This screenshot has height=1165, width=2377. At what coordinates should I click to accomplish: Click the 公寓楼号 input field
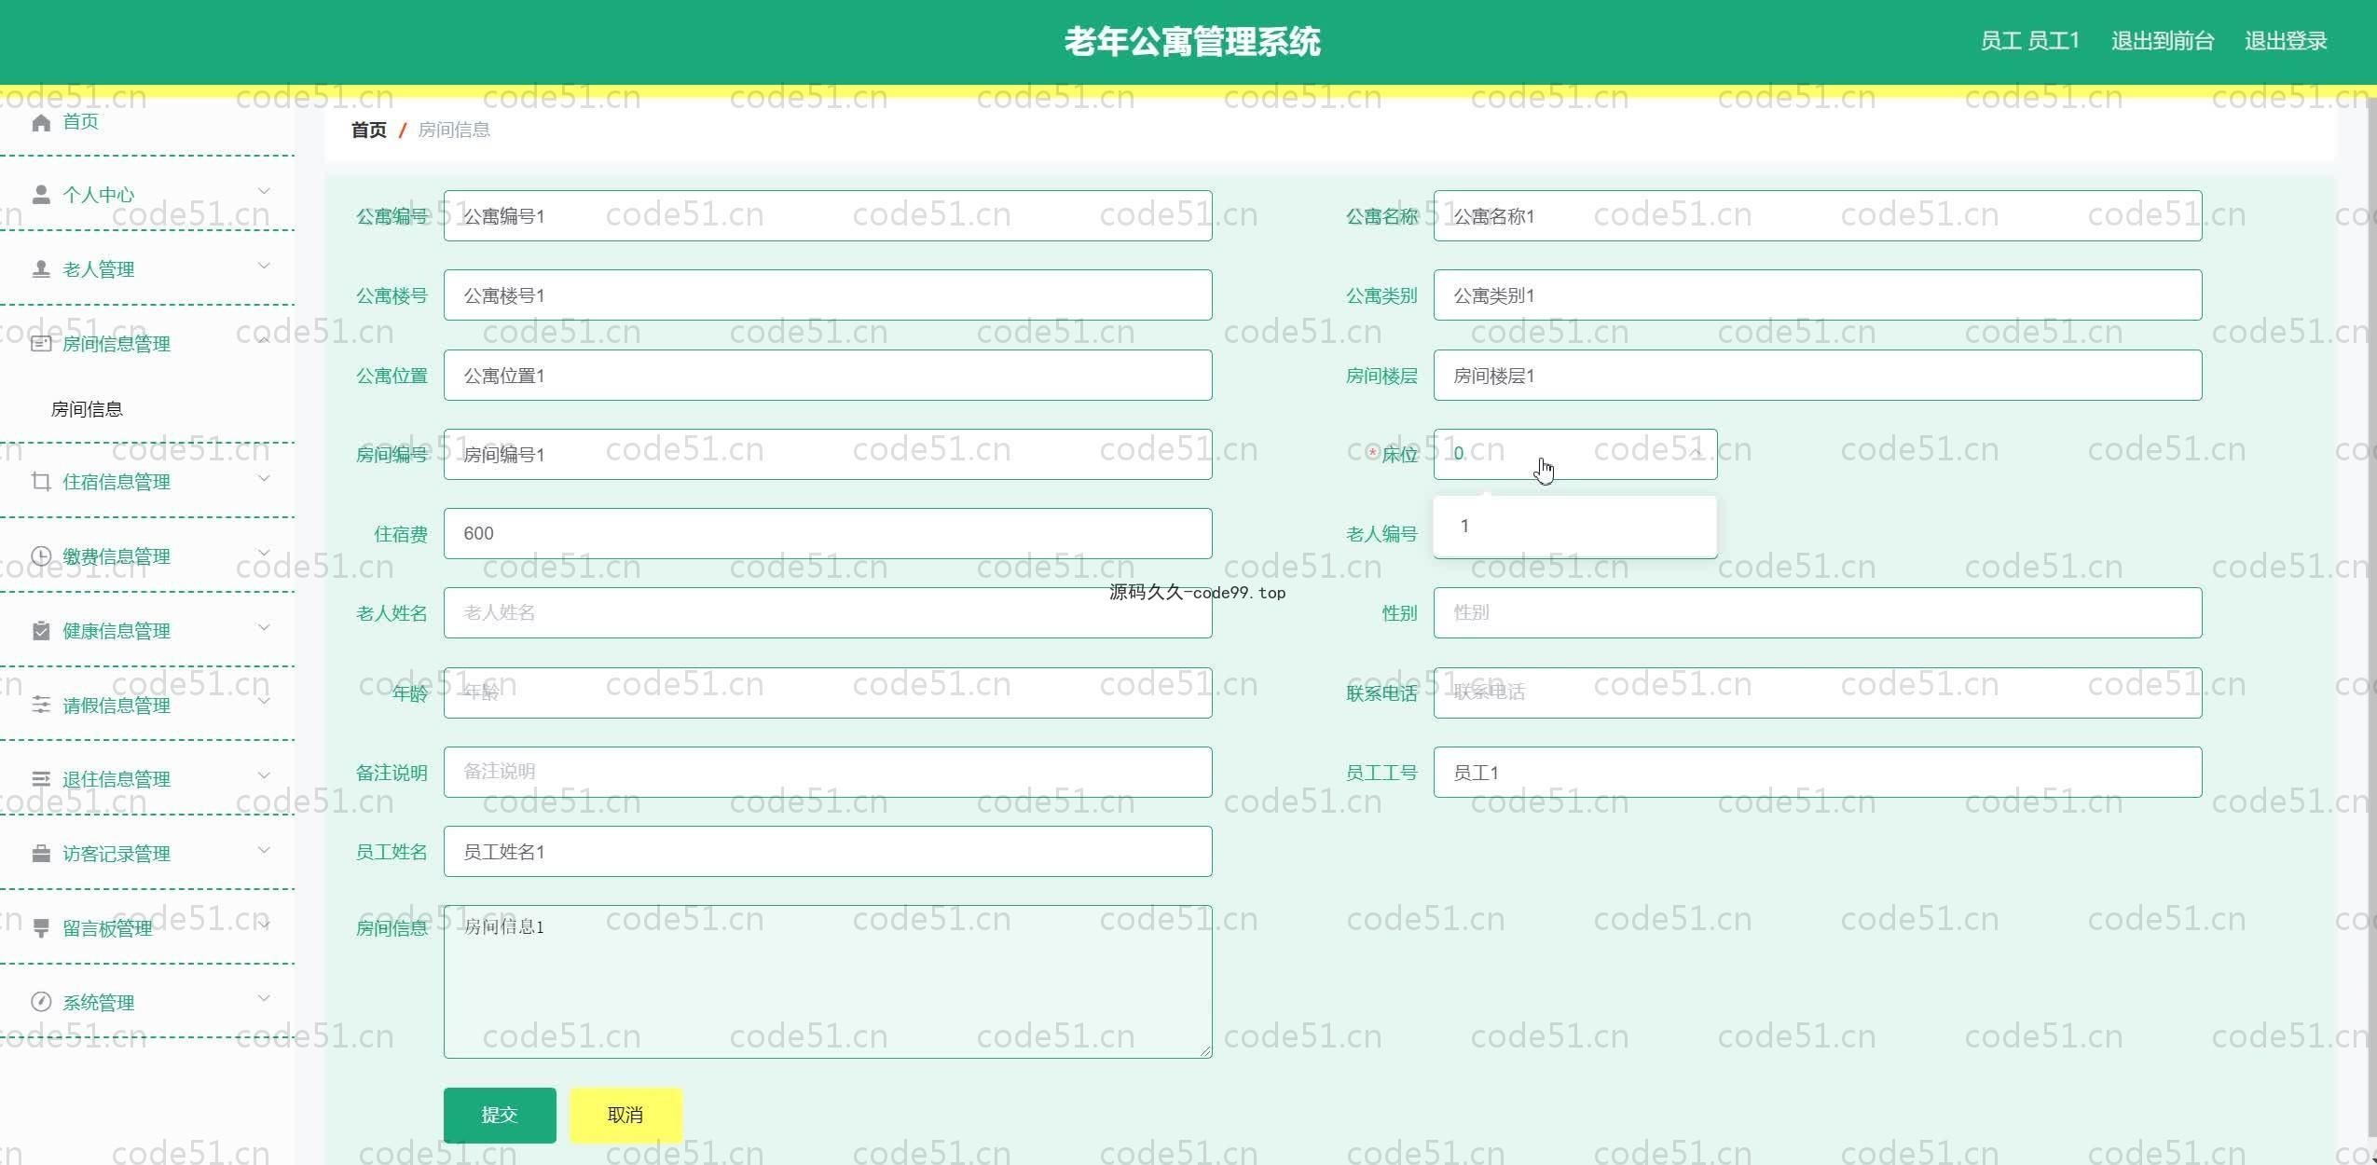(x=828, y=295)
